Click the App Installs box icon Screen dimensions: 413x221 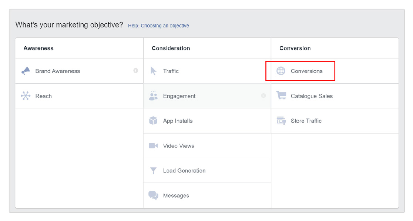click(x=153, y=121)
